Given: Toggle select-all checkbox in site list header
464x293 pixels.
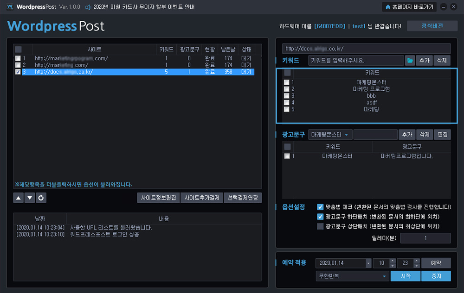Looking at the screenshot, I should coord(19,49).
